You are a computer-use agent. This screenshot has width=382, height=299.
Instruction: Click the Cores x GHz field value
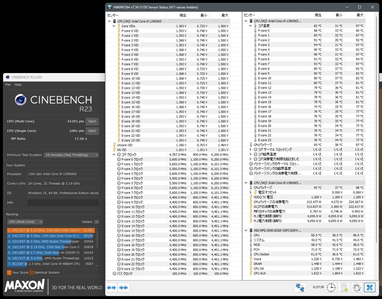pyautogui.click(x=63, y=183)
